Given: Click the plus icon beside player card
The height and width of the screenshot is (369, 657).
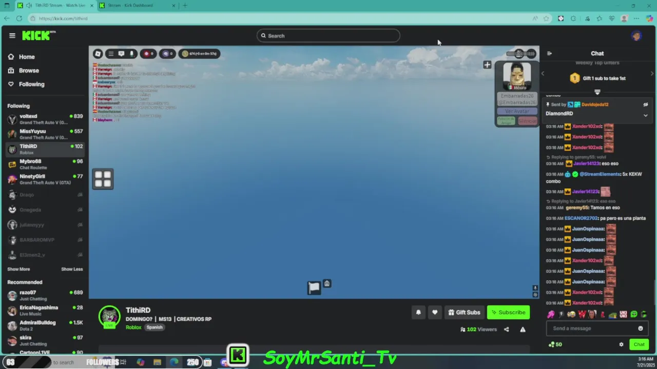Looking at the screenshot, I should pos(487,65).
